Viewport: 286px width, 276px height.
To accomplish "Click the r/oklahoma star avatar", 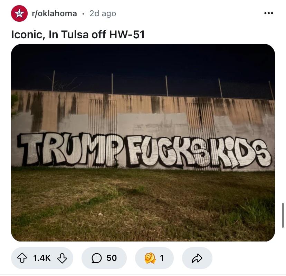I will 19,13.
